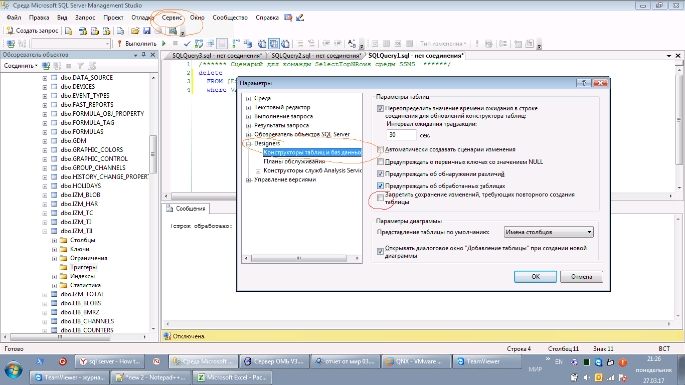Cancel the dialog with Отмена button

click(581, 276)
